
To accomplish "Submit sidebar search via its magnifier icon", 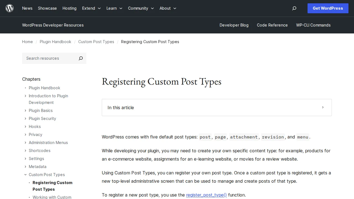I will (80, 58).
